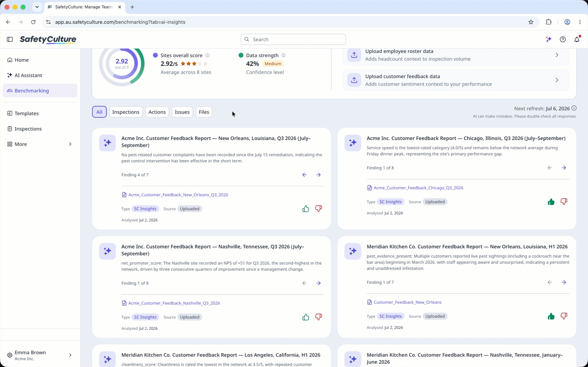The image size is (588, 367).
Task: Click sparkle icon on New Orleans Q3 Acme card
Action: [107, 143]
